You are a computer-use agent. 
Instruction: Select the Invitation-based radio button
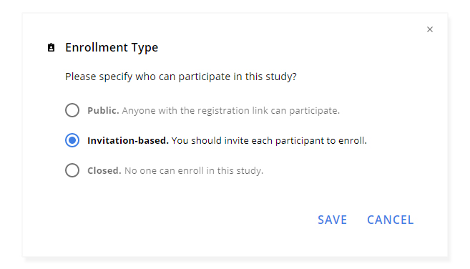(72, 140)
